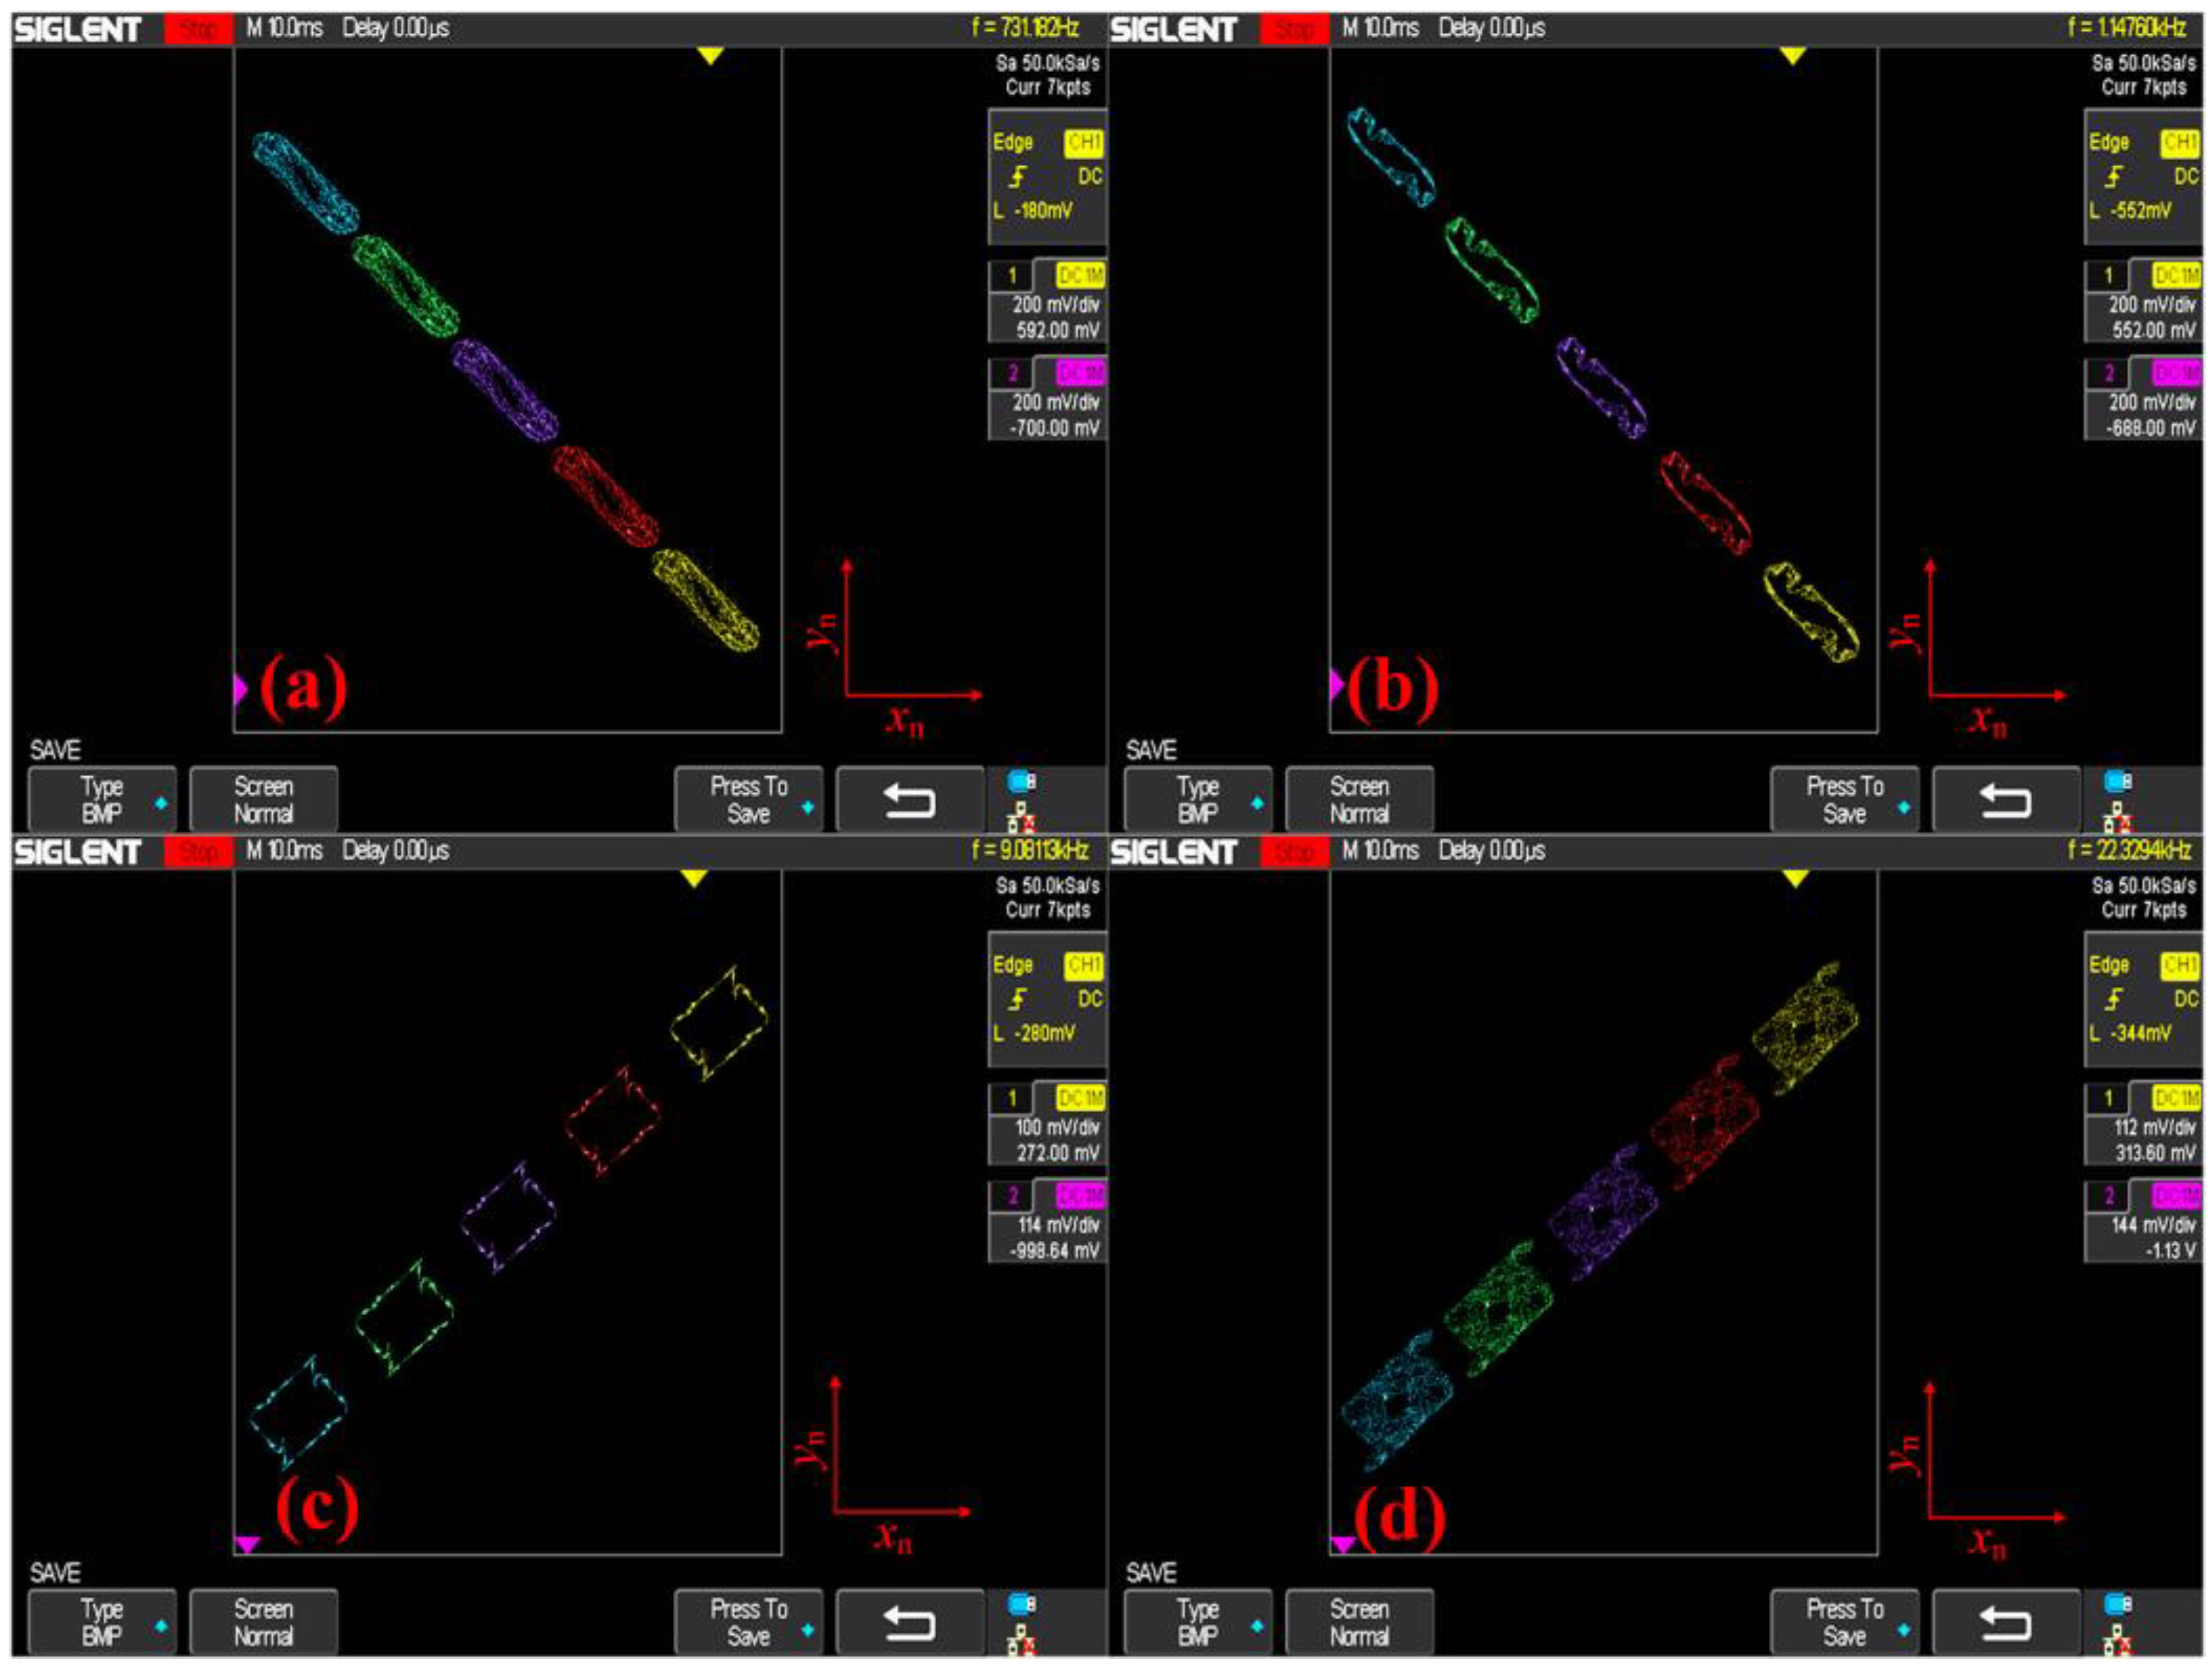Image resolution: width=2212 pixels, height=1668 pixels.
Task: Open channel 2 box showing -688.00 mV offset
Action: [2143, 399]
